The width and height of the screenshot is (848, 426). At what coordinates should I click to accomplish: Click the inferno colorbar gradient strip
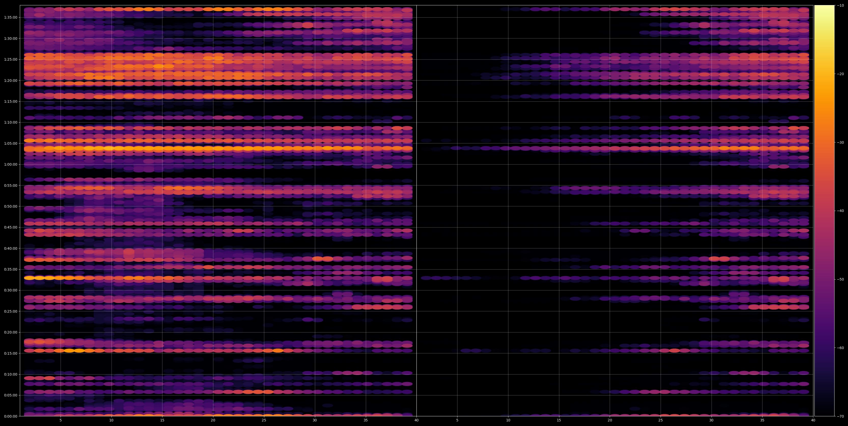pyautogui.click(x=825, y=210)
